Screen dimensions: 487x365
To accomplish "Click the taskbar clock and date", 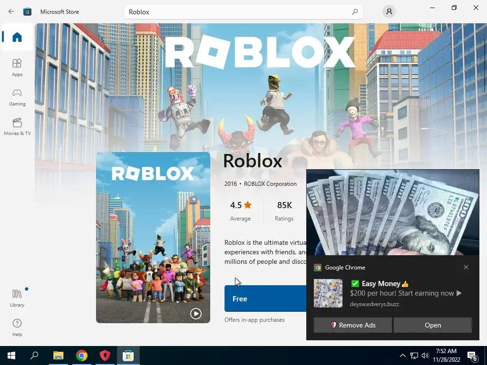I will [446, 355].
